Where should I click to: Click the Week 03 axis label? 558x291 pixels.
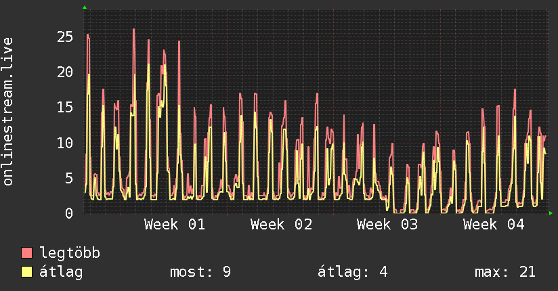point(387,225)
